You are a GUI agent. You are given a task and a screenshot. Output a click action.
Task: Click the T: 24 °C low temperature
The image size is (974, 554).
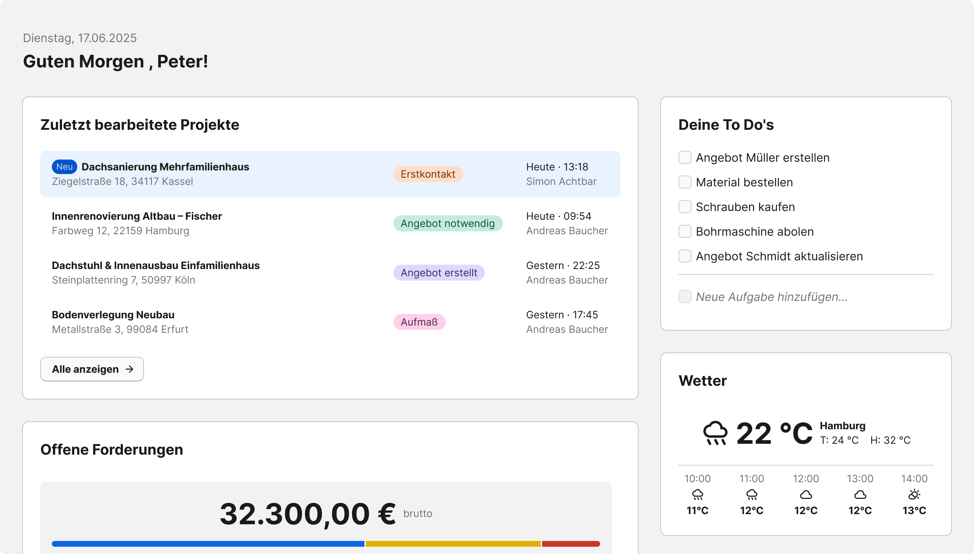coord(839,440)
